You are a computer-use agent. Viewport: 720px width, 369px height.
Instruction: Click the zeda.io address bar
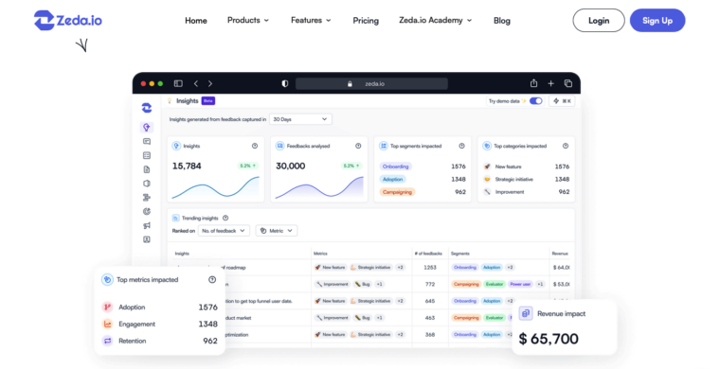pyautogui.click(x=371, y=83)
